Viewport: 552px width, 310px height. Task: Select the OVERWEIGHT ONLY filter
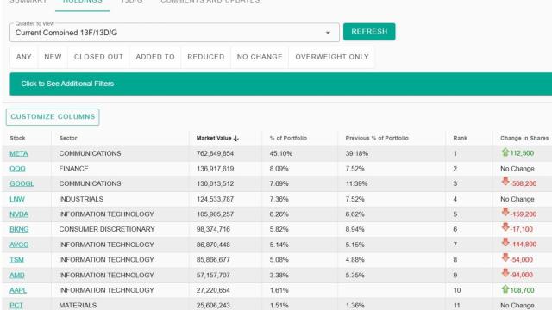332,57
